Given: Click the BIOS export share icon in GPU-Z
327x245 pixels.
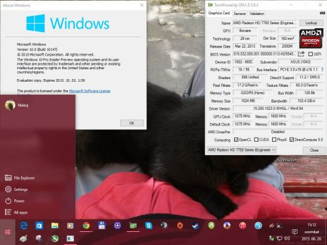Looking at the screenshot, I should (x=301, y=54).
